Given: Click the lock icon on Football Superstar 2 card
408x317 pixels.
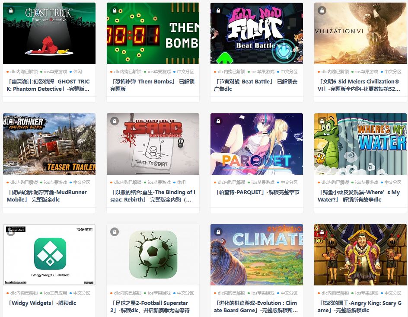Looking at the screenshot, I should click(115, 232).
